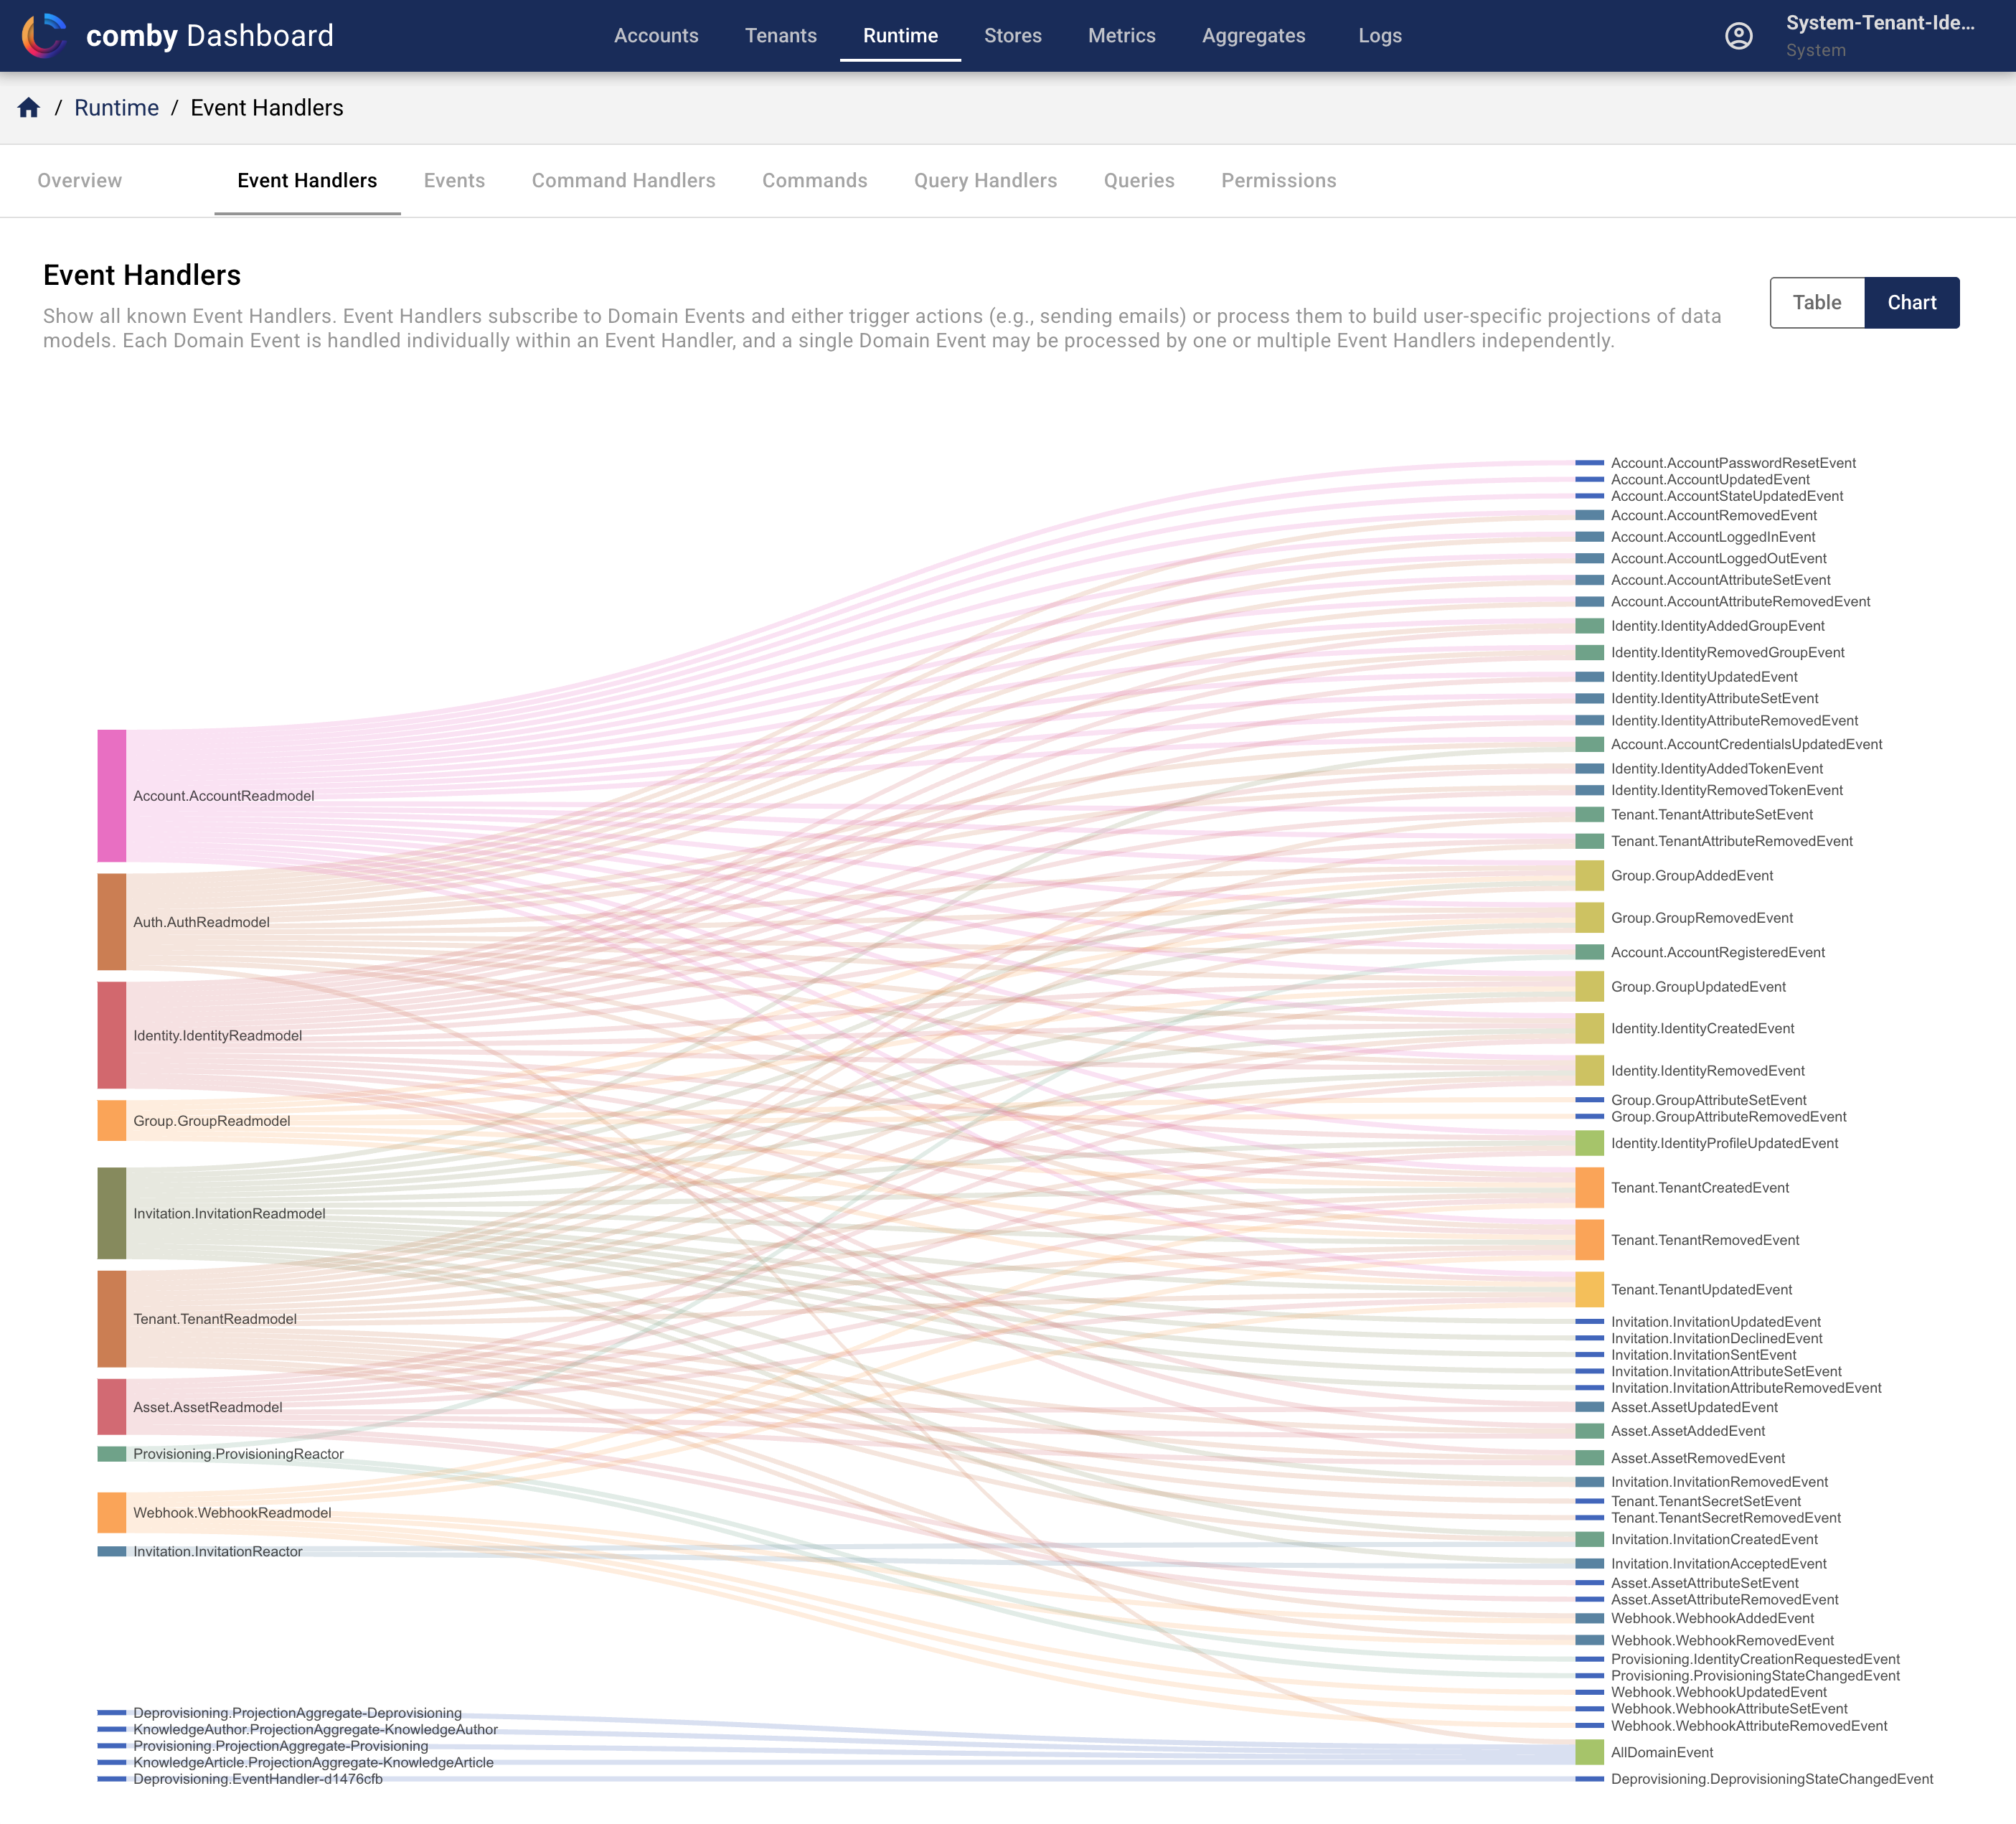View the Metrics page
Viewport: 2016px width, 1824px height.
1121,35
